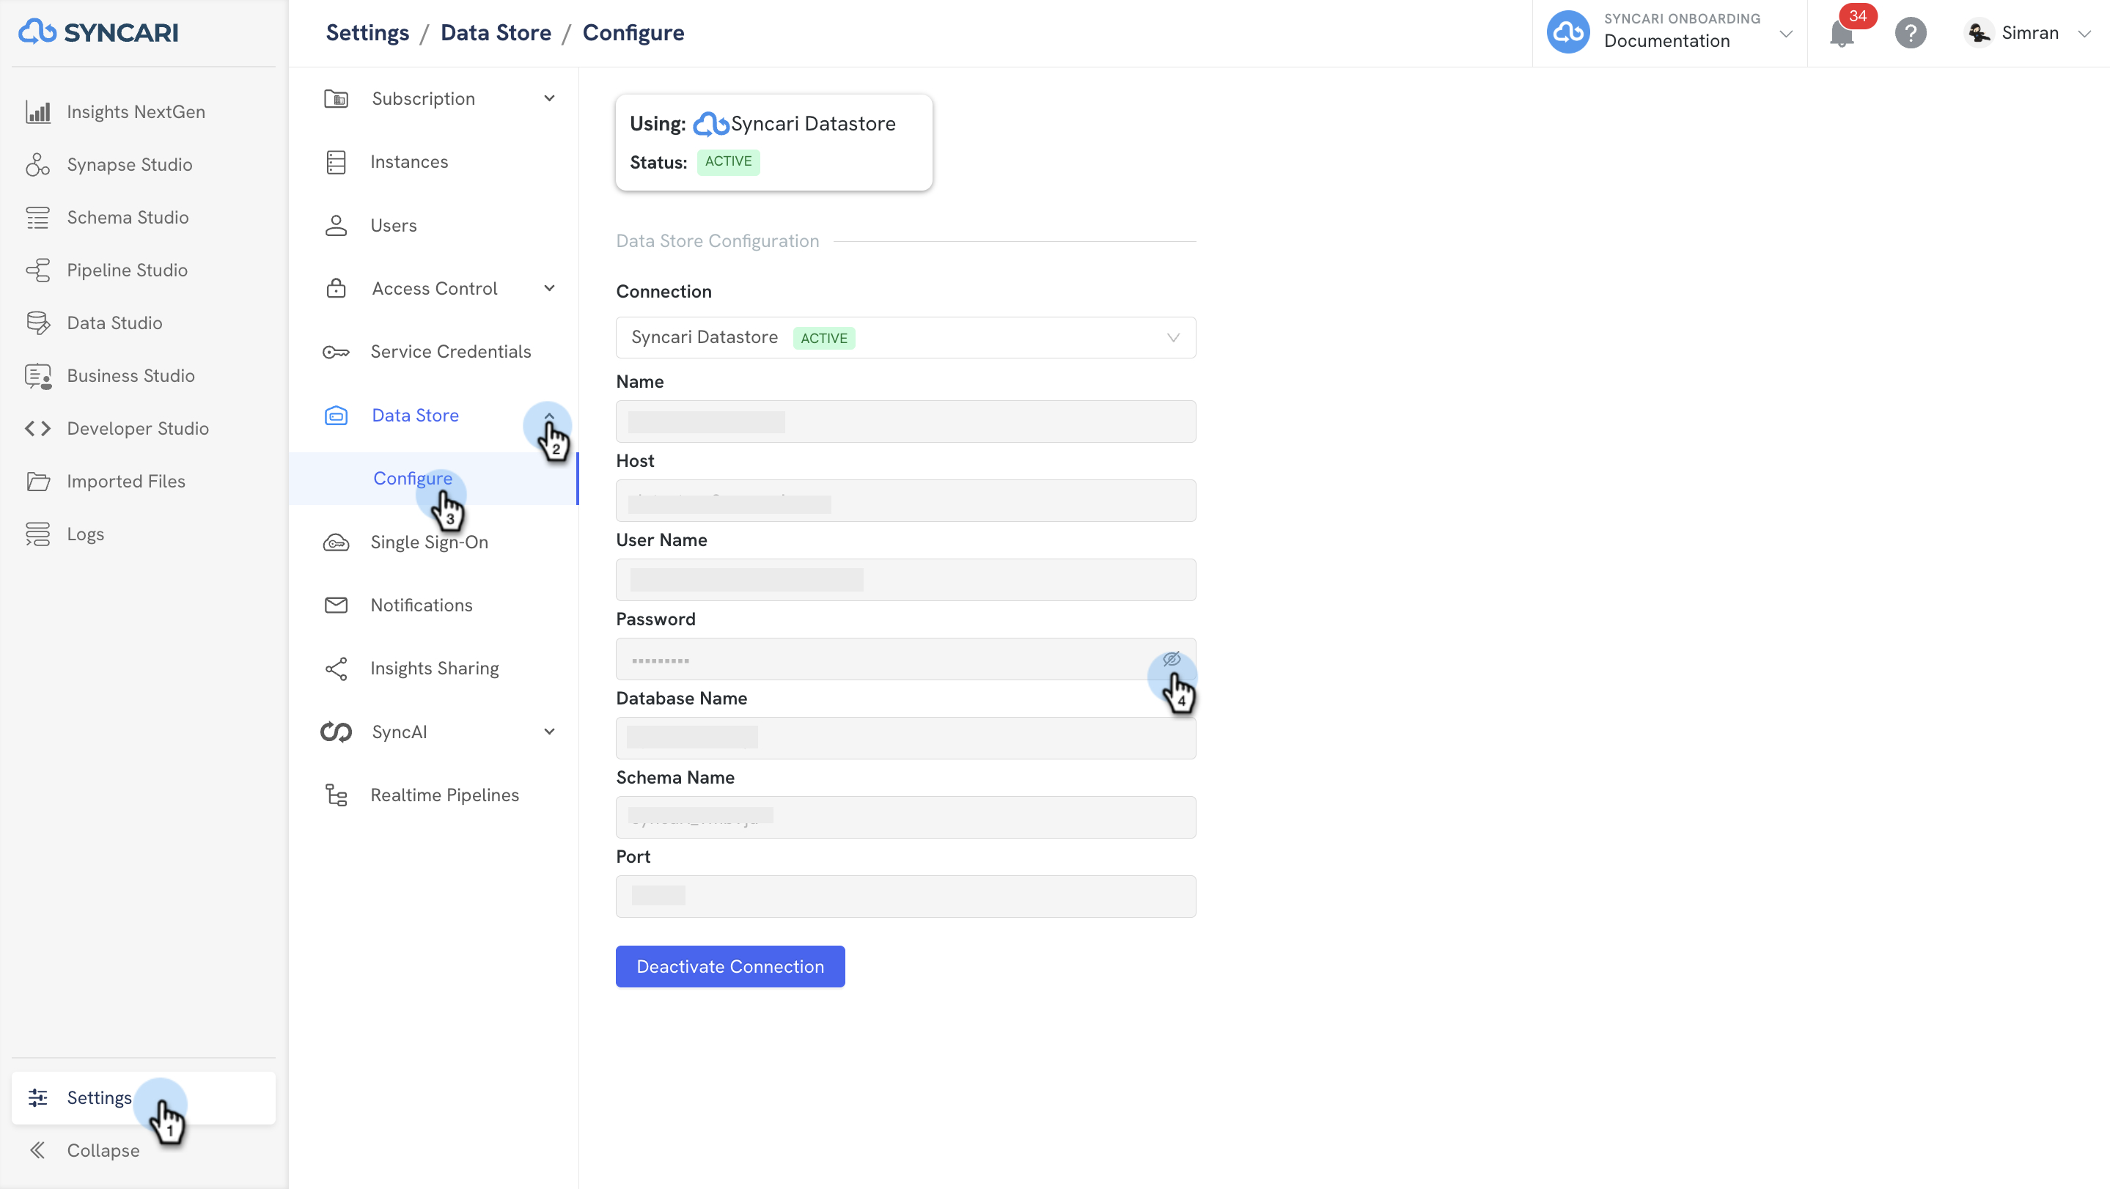Click the Settings sliders icon

pos(37,1098)
